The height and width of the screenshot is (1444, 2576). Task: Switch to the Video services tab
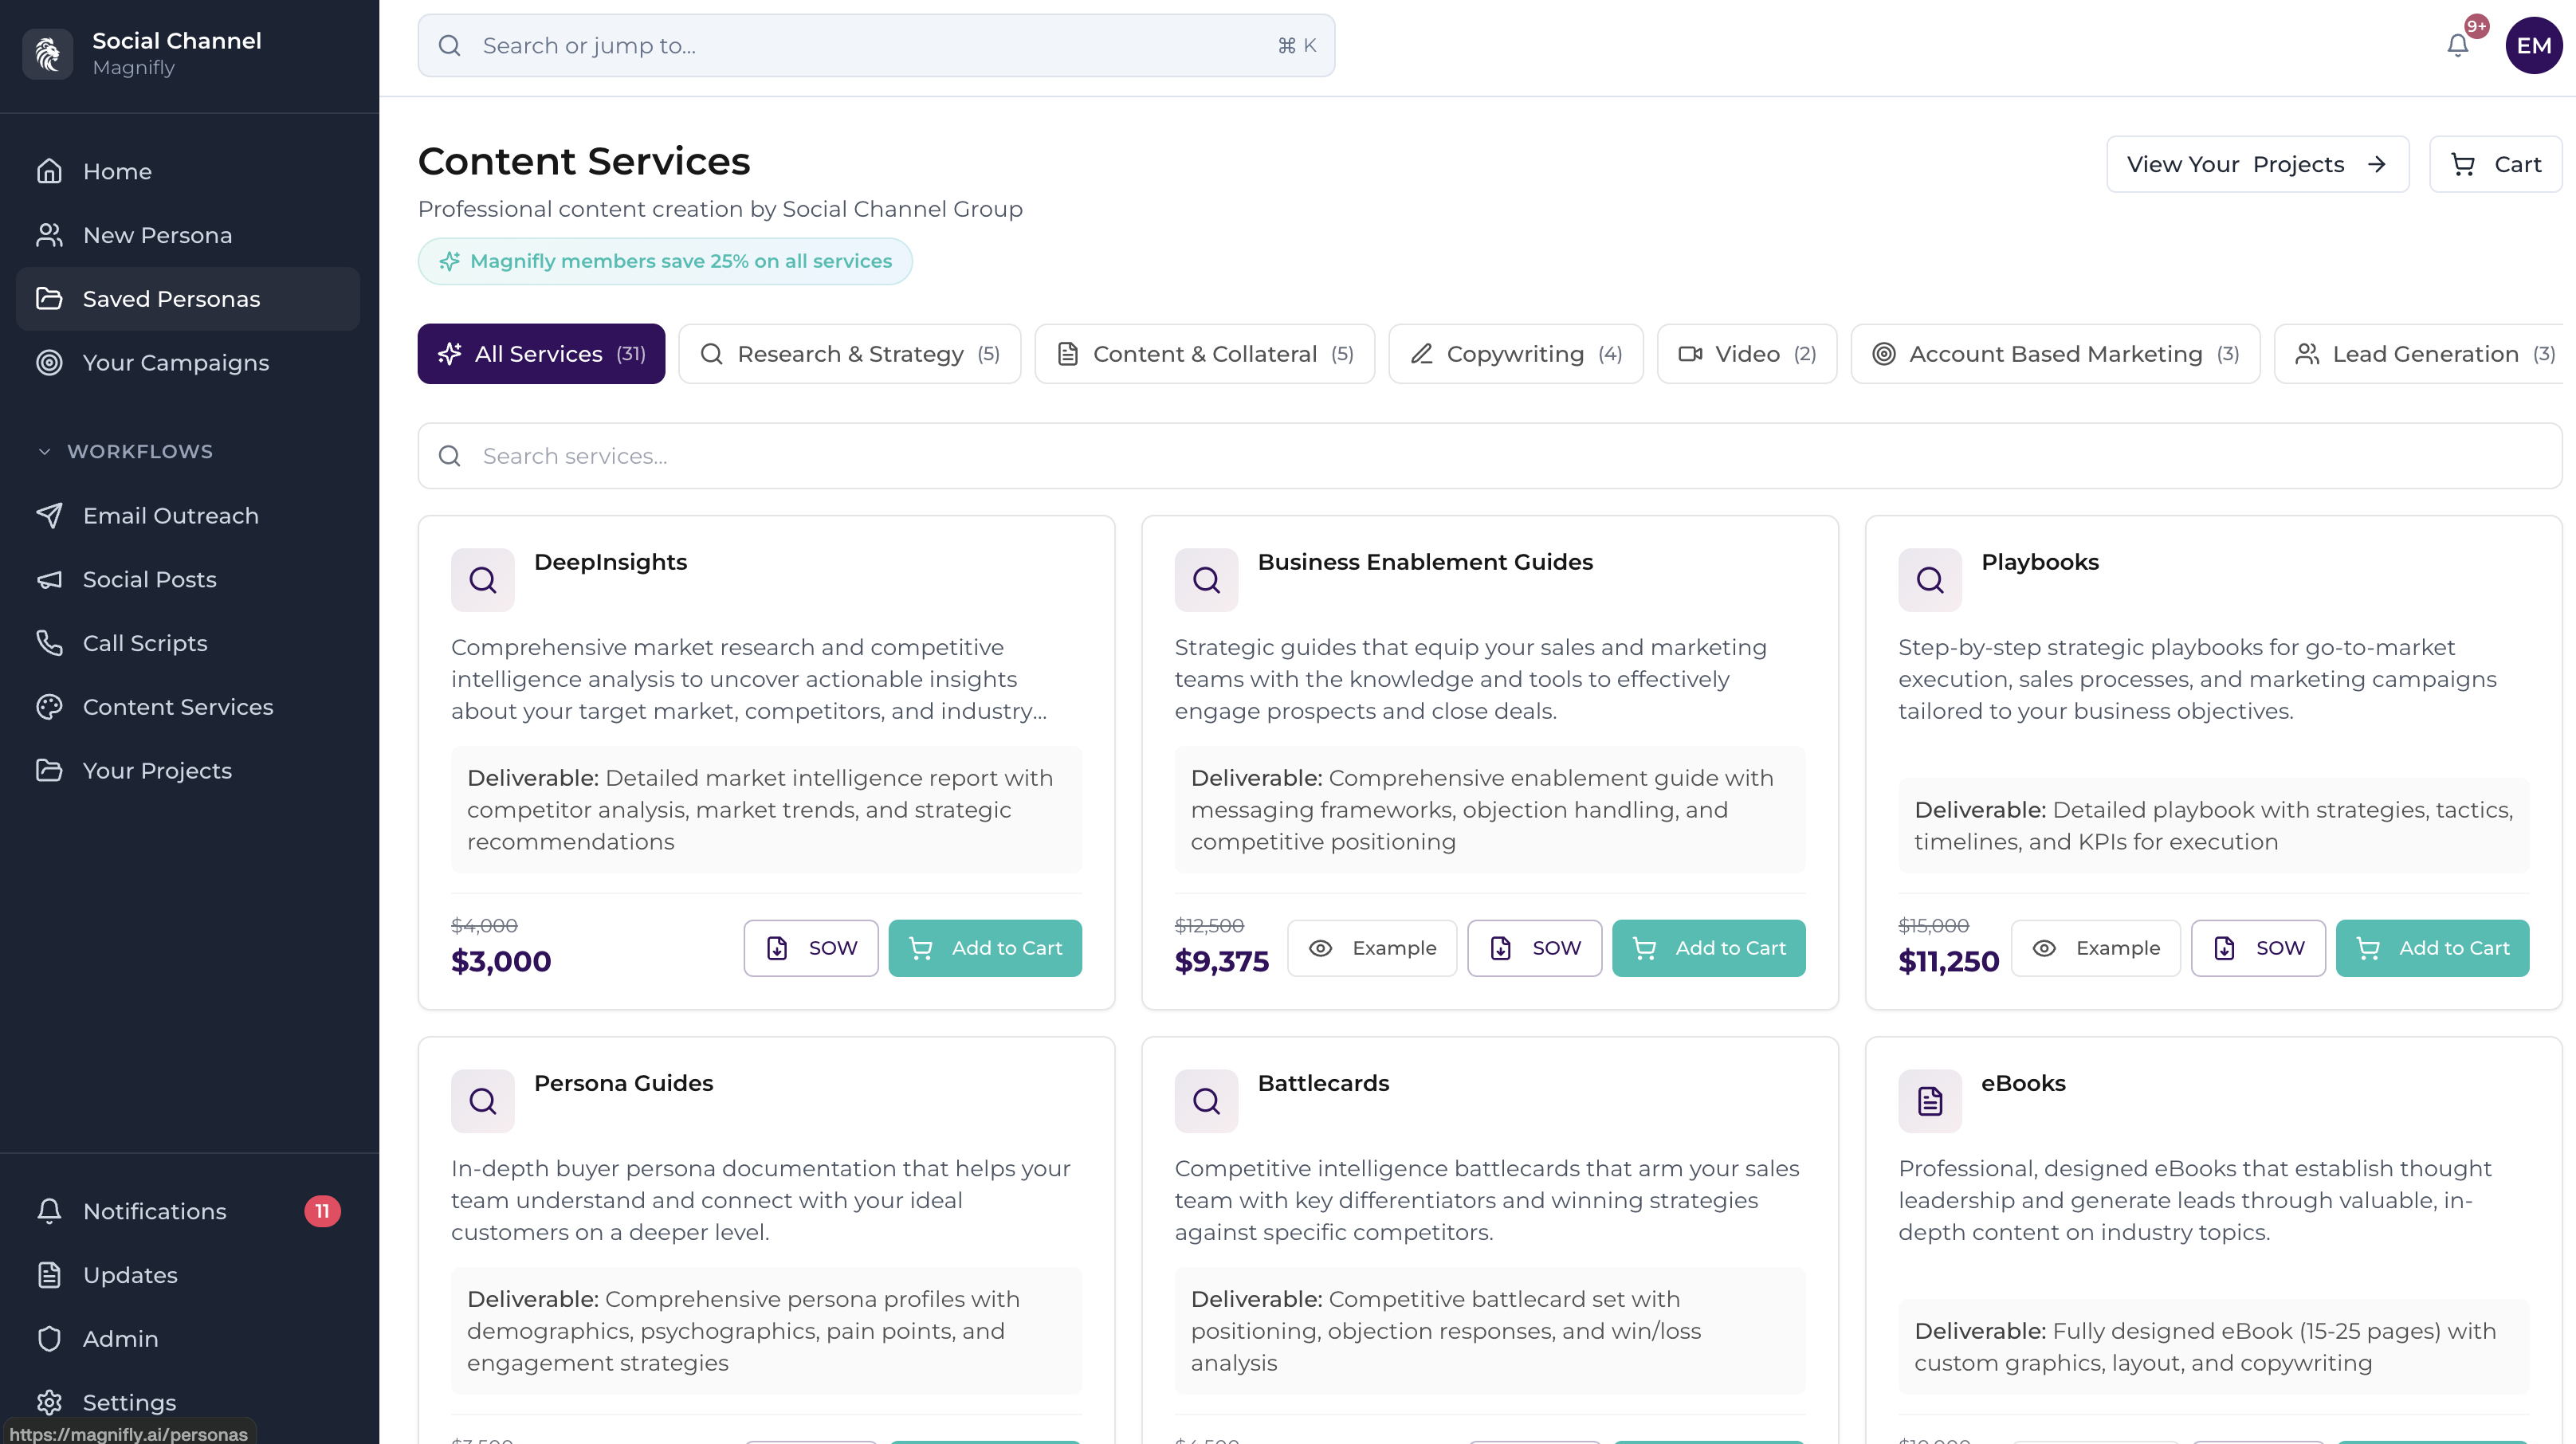[x=1746, y=354]
